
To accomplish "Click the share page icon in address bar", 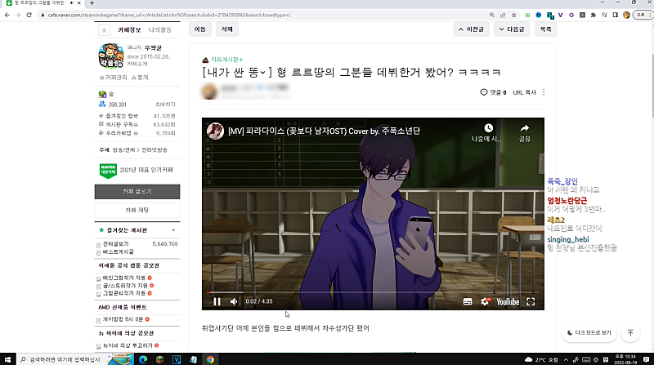I will tap(503, 15).
